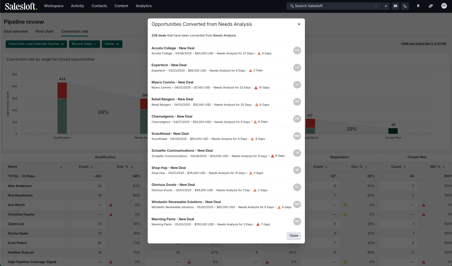
Task: Remove the Owner filter
Action: tap(117, 44)
